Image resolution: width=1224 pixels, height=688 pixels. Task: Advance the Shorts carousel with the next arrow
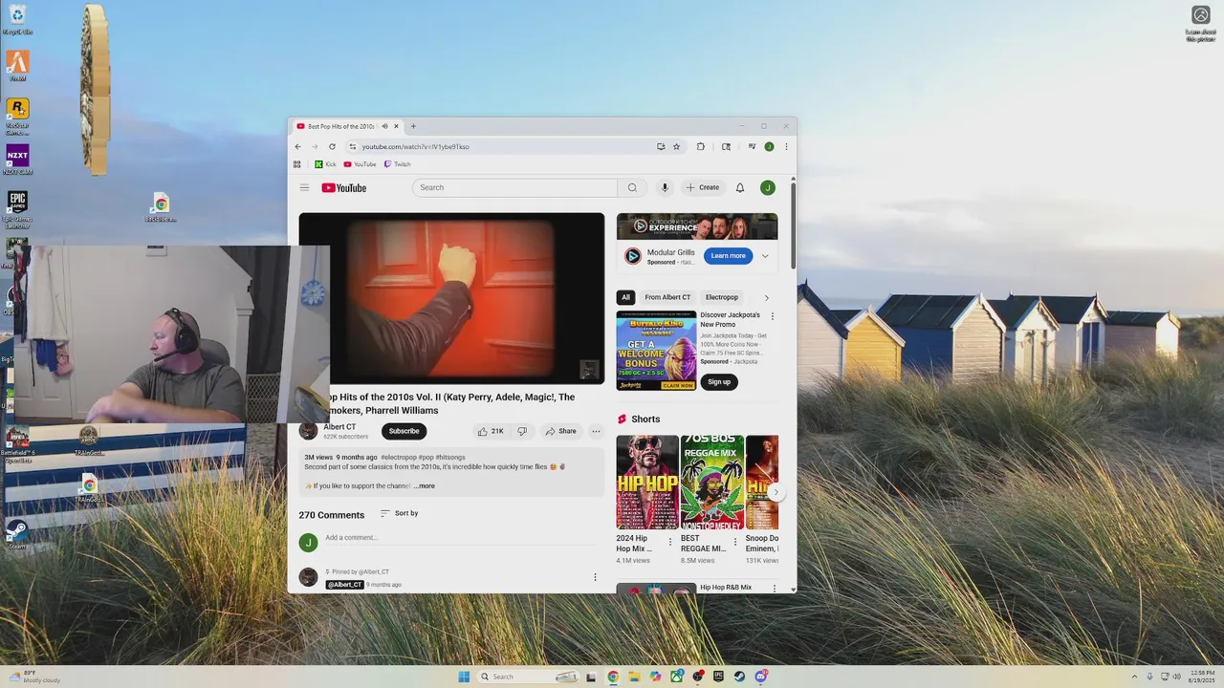776,492
